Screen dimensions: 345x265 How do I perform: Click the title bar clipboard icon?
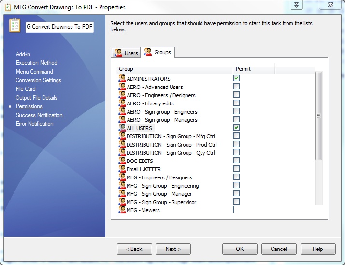click(x=8, y=7)
